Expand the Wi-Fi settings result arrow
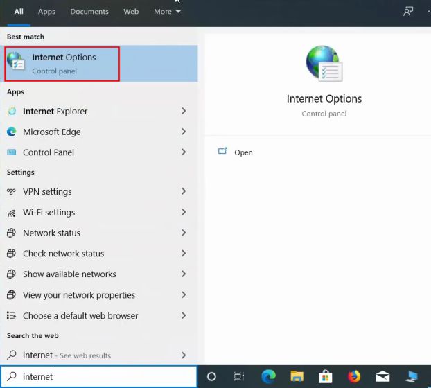 tap(184, 212)
